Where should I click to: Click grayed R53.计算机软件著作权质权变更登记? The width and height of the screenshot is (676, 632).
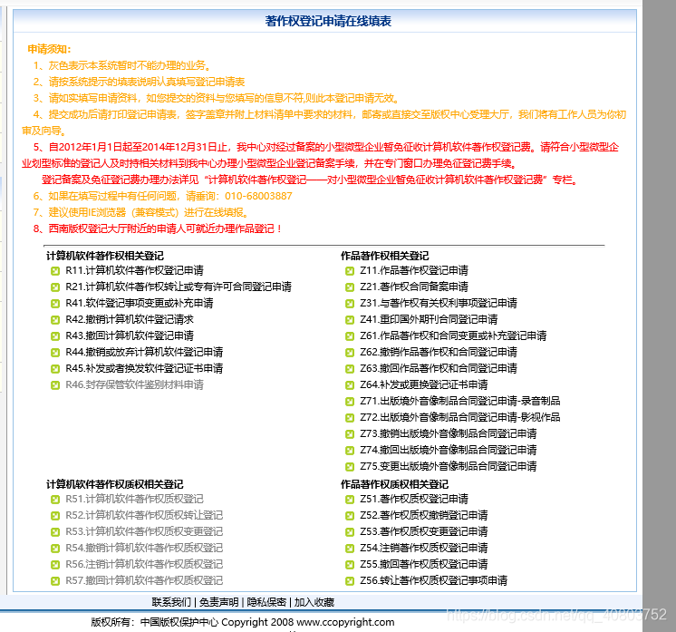click(x=144, y=532)
